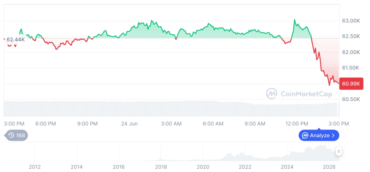Image resolution: width=370 pixels, height=172 pixels.
Task: Open the CoinMarketCap watermark text link
Action: pyautogui.click(x=306, y=94)
